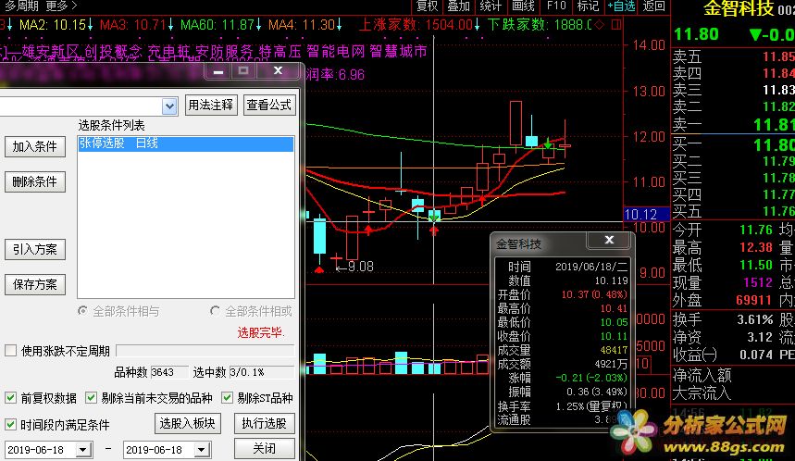Viewport: 795px width, 461px height.
Task: Open the end date dropdown arrow
Action: pyautogui.click(x=201, y=449)
